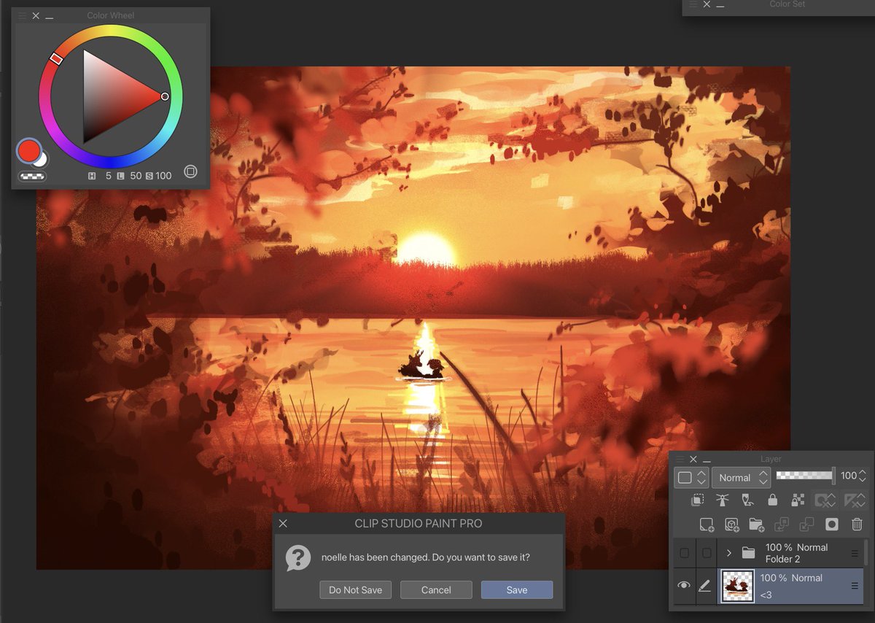This screenshot has height=623, width=875.
Task: Toggle Lock Transparent Pixels icon
Action: (x=798, y=500)
